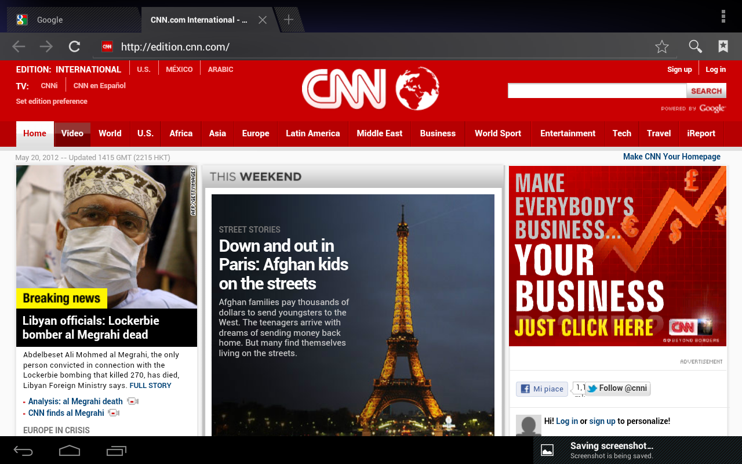Open the browser overflow menu
The image size is (742, 464).
pyautogui.click(x=723, y=16)
